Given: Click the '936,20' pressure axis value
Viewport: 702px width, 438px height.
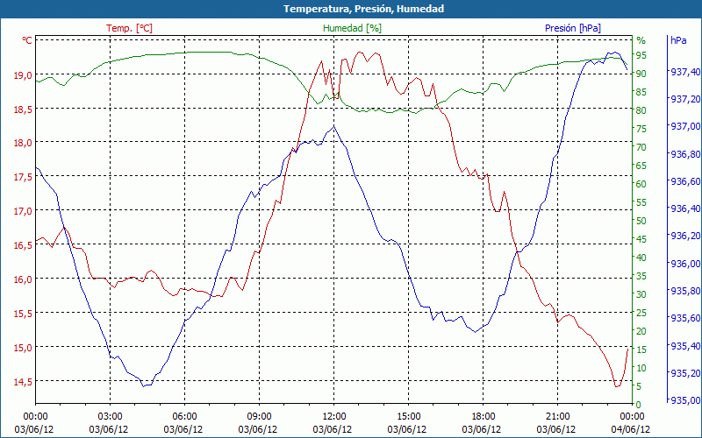Looking at the screenshot, I should tap(684, 236).
